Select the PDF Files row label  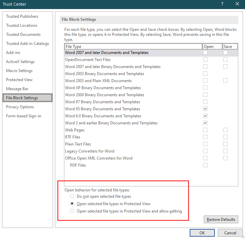pos(78,165)
